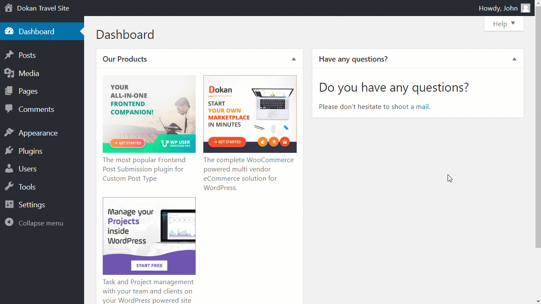Screen dimensions: 541x304
Task: Open the Help dropdown tab
Action: click(504, 24)
